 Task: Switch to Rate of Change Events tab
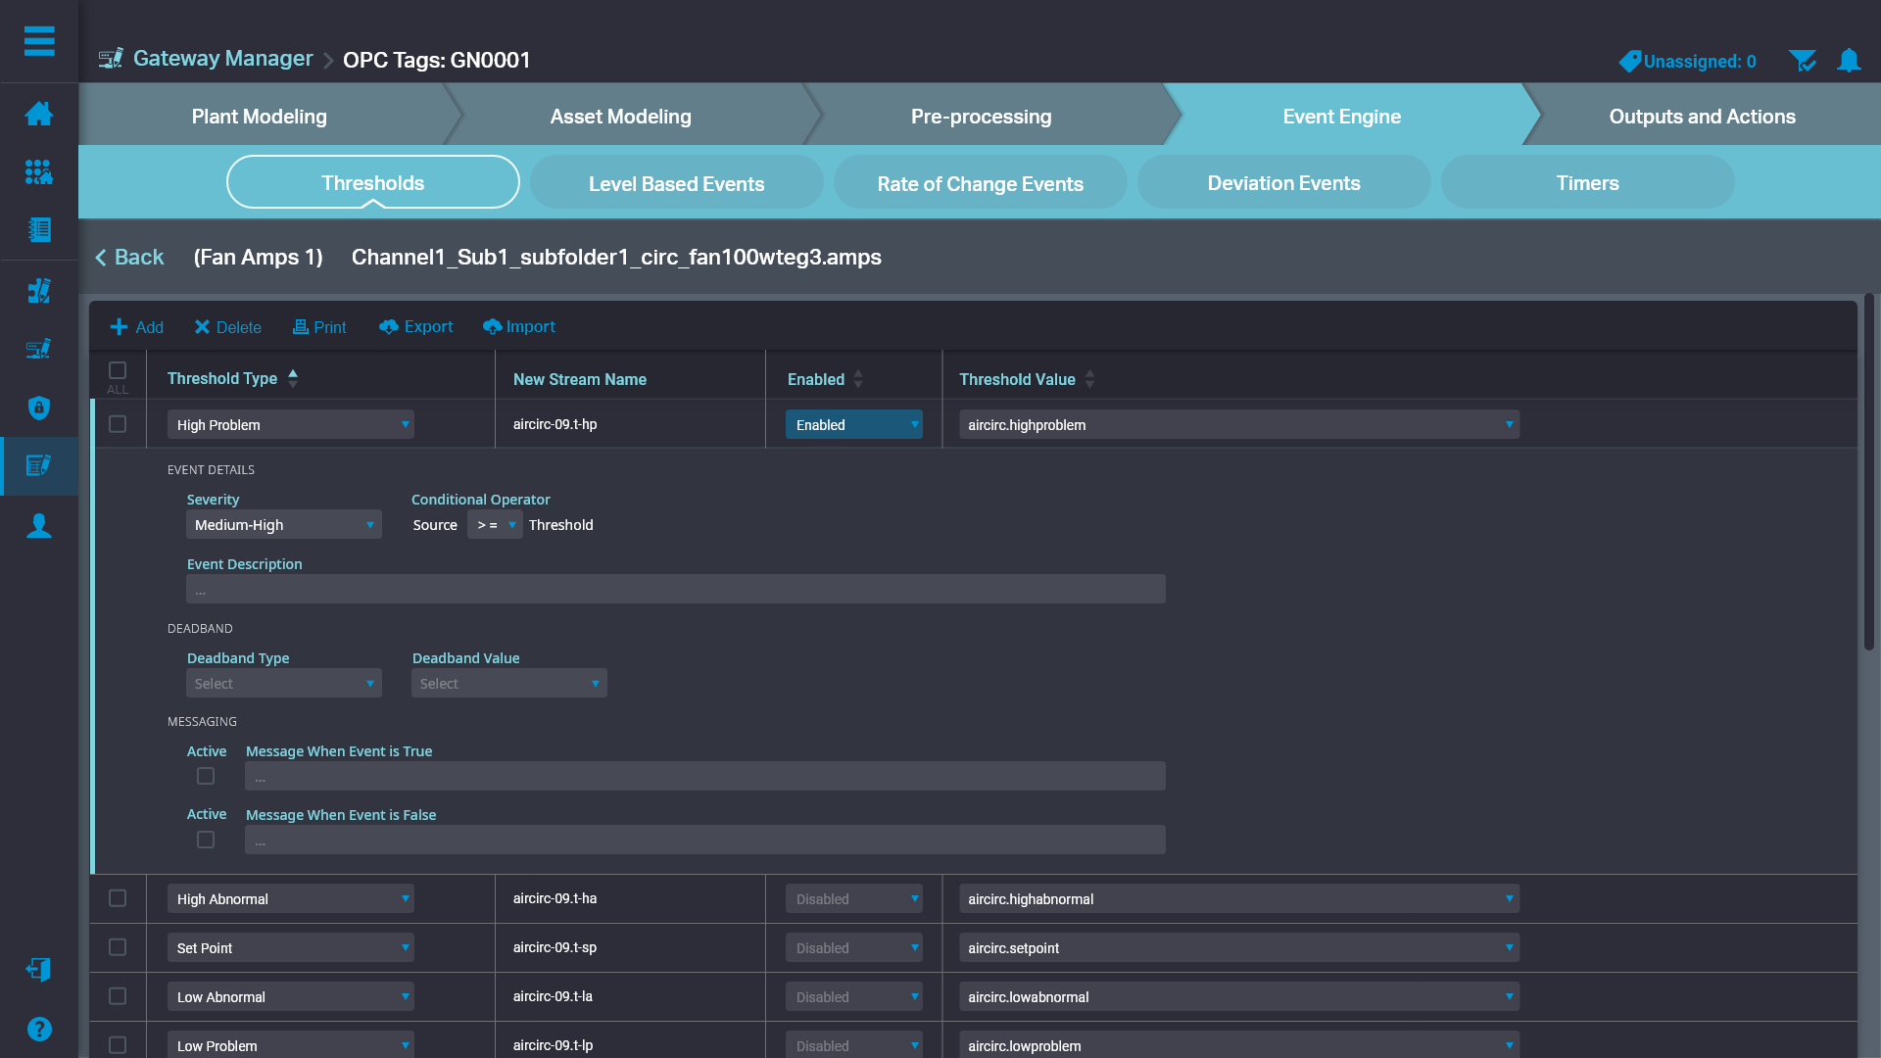980,183
